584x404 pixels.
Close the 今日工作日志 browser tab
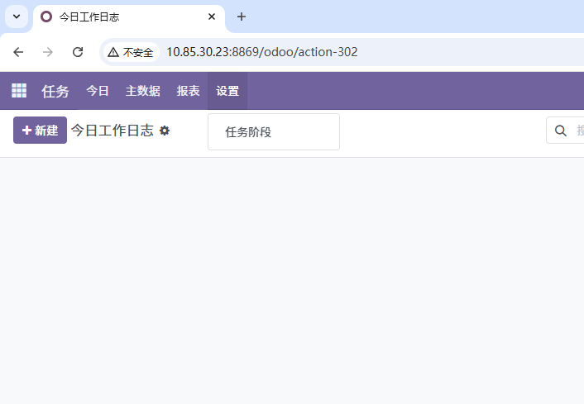point(212,17)
